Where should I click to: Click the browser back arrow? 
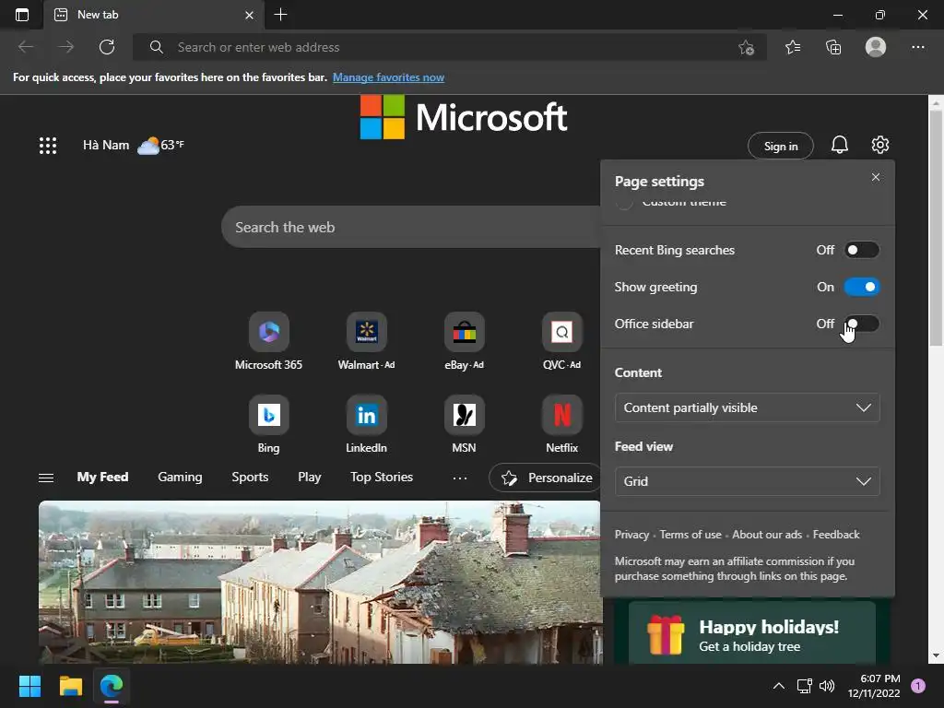pyautogui.click(x=26, y=47)
